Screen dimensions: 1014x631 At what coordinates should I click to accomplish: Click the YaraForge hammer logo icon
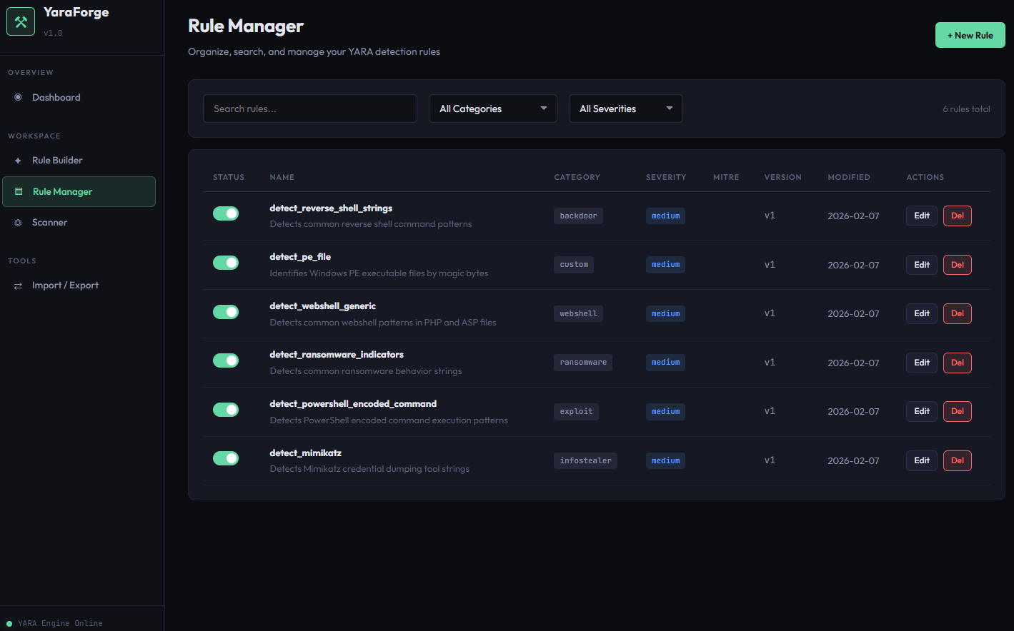click(21, 21)
